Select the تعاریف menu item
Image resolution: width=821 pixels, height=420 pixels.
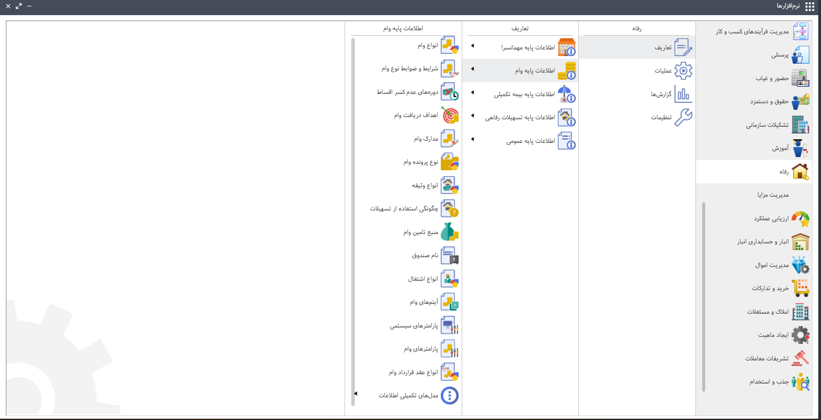coord(662,48)
